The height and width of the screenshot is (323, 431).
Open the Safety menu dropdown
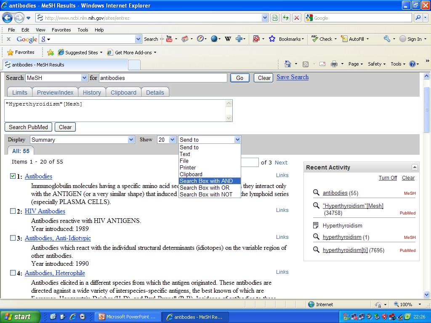coord(377,64)
